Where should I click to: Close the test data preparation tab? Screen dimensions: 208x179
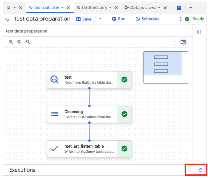(68, 8)
